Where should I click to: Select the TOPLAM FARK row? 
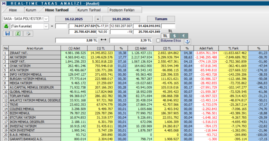coord(136,96)
